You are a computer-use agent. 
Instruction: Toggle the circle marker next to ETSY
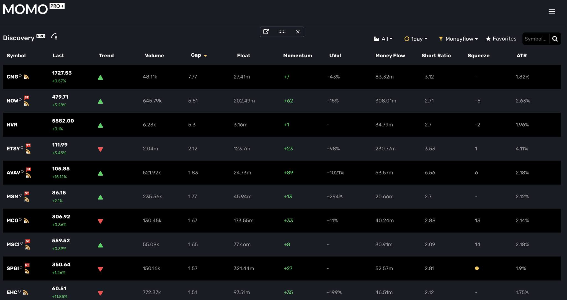pos(22,148)
